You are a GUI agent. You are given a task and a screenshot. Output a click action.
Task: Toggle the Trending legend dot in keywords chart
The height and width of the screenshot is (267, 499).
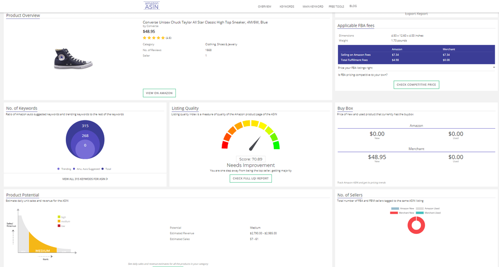click(x=59, y=169)
